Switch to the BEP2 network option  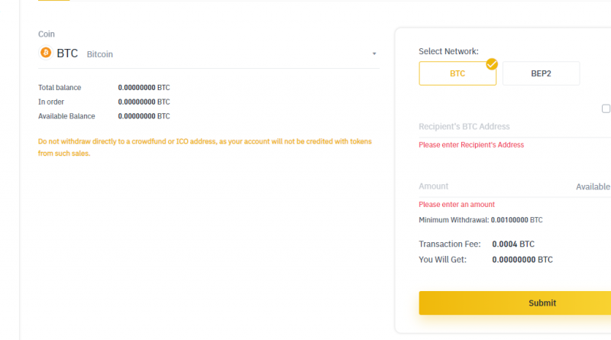pyautogui.click(x=541, y=73)
